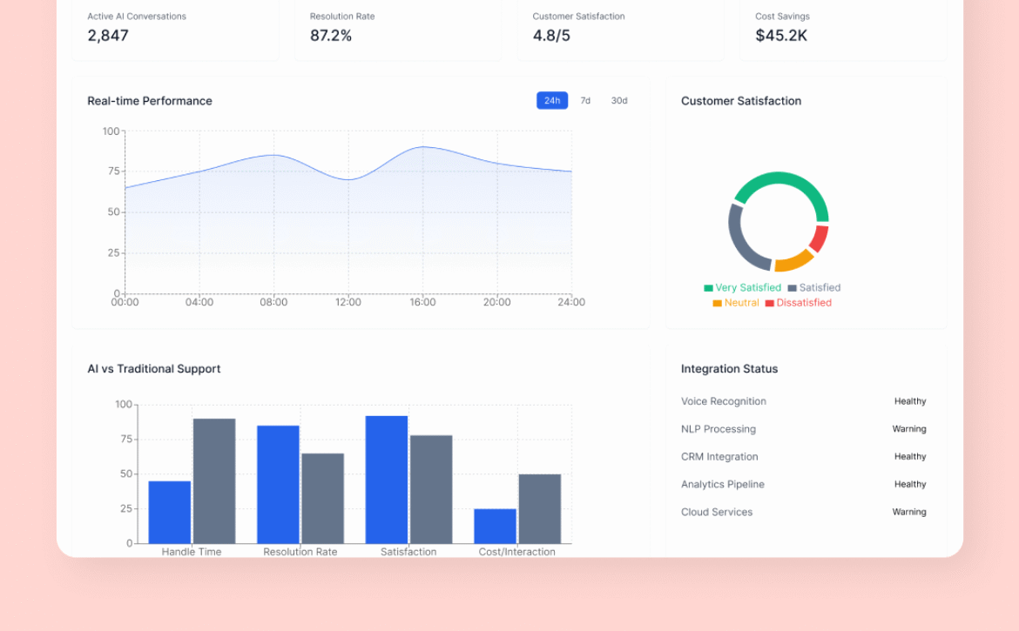The image size is (1019, 631).
Task: Click the Warning badge for Cloud Services
Action: (908, 513)
